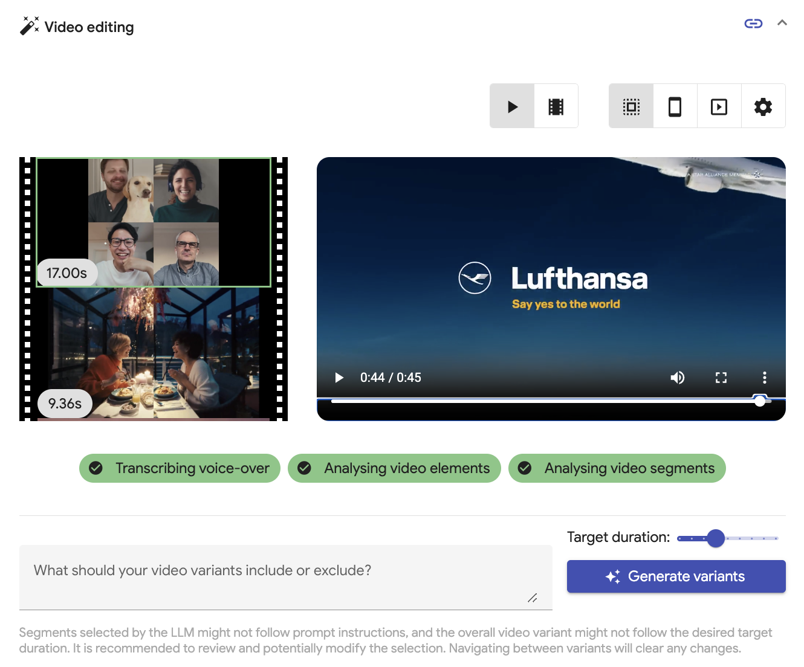The image size is (804, 667).
Task: Click the checkmark on Analysing video elements
Action: pyautogui.click(x=304, y=468)
